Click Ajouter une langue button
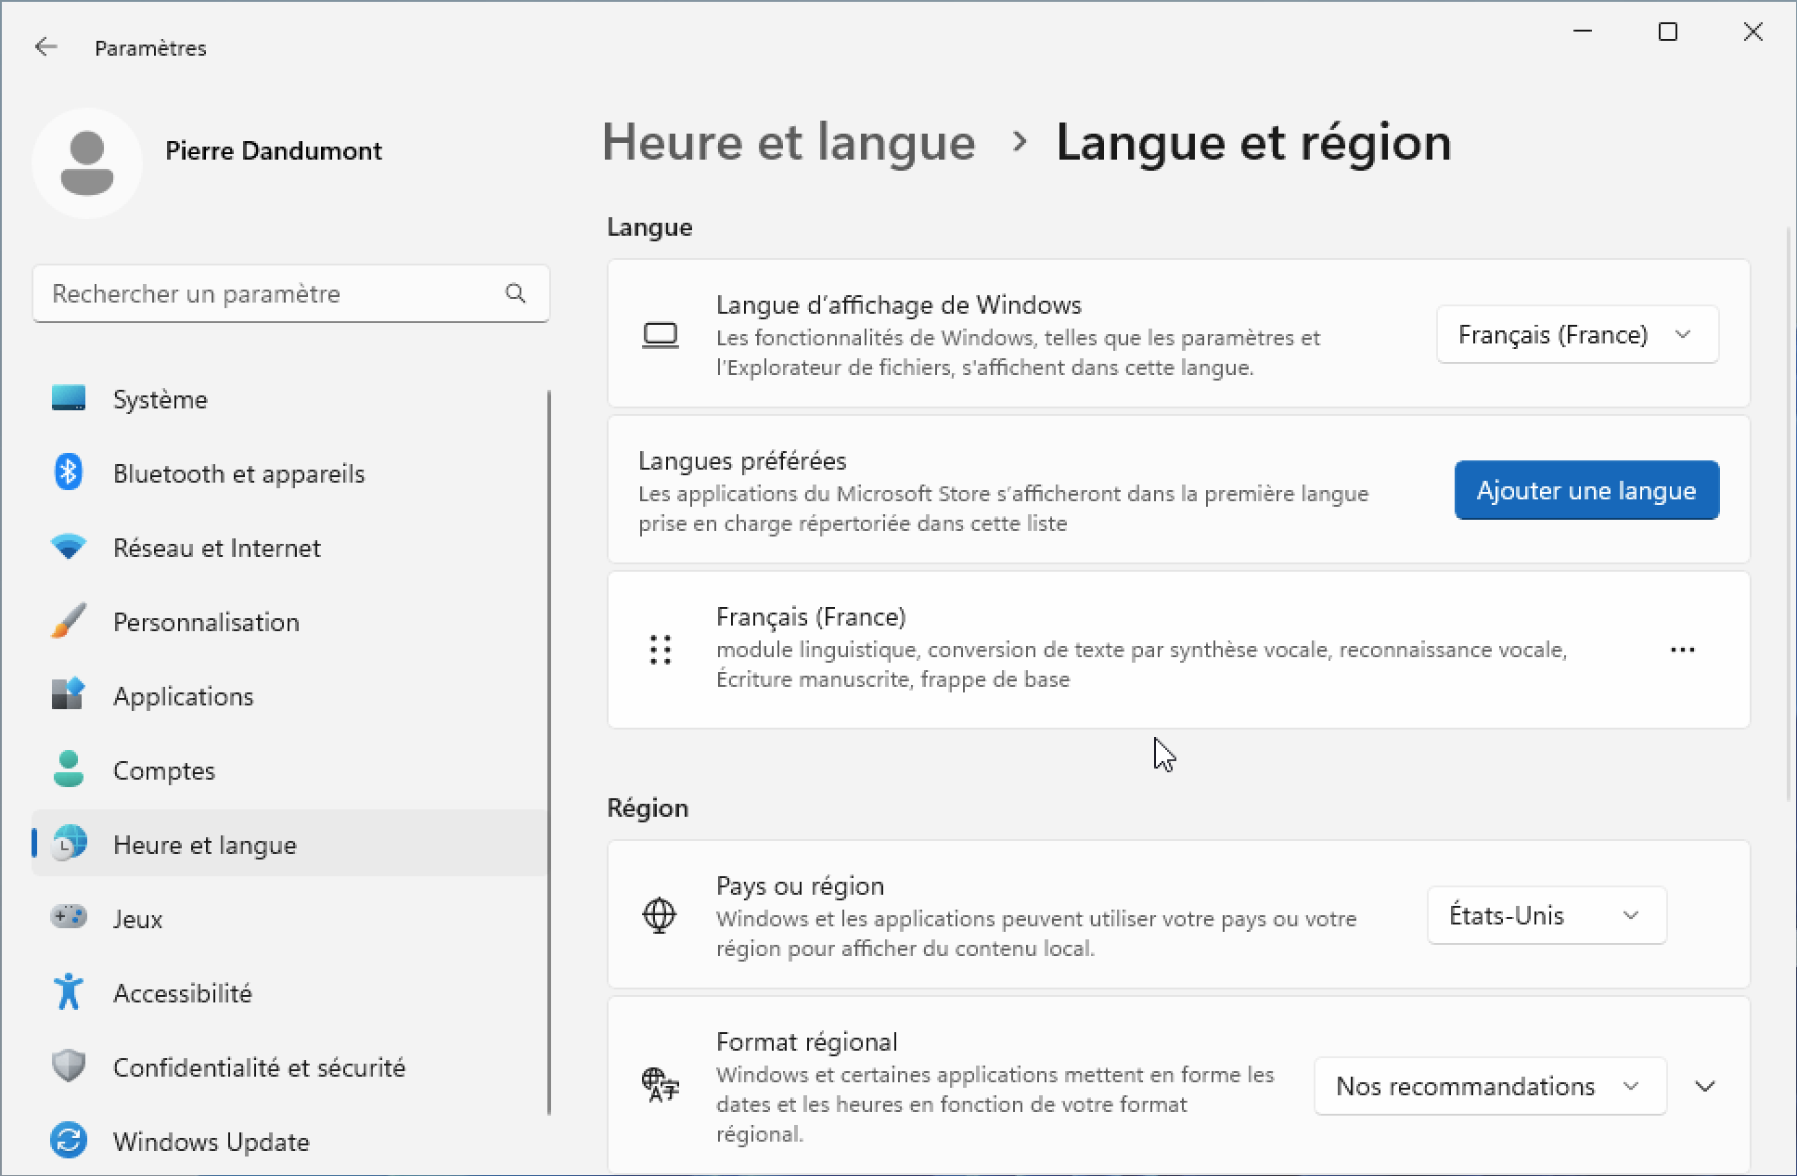1797x1176 pixels. (1586, 490)
